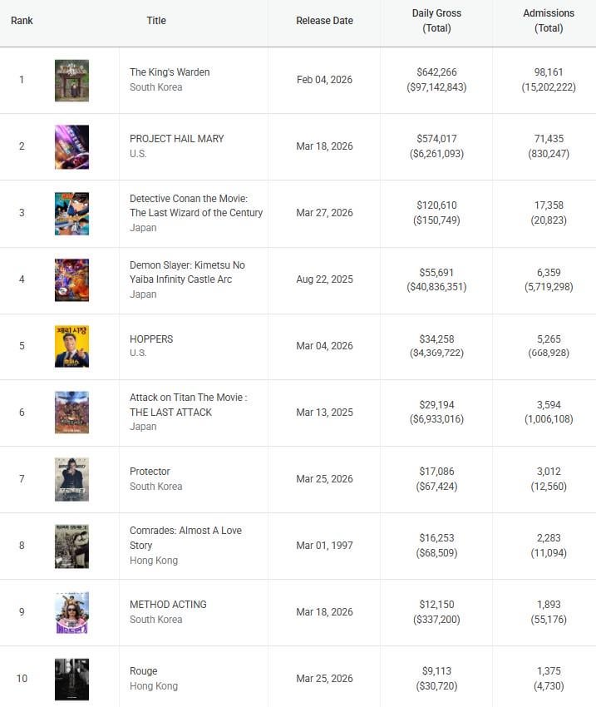Click the Rouge movie title

(143, 671)
